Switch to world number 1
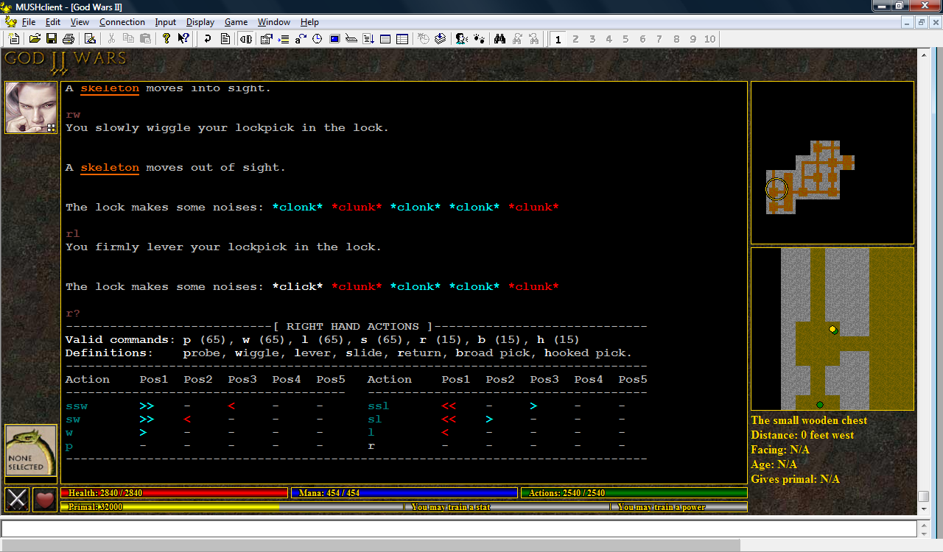Screen dimensions: 943x552 coord(558,39)
